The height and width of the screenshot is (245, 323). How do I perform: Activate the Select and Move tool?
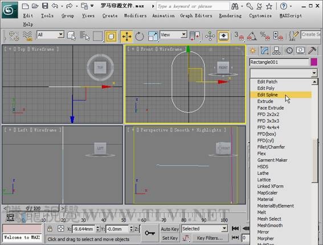(x=126, y=36)
